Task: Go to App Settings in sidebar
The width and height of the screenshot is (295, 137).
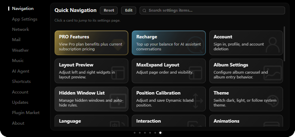Action: click(x=25, y=19)
